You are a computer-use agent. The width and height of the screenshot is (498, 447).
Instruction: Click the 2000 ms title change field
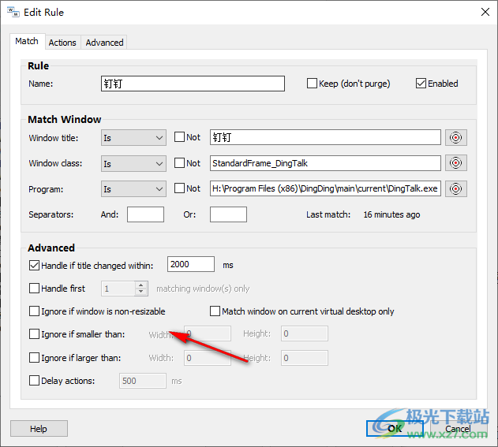click(191, 264)
